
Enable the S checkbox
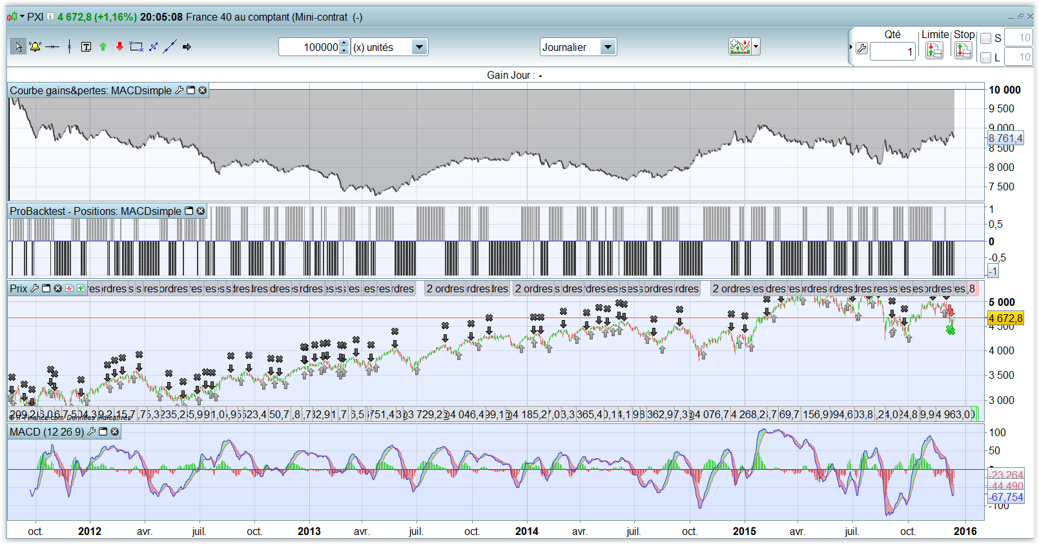pyautogui.click(x=985, y=39)
